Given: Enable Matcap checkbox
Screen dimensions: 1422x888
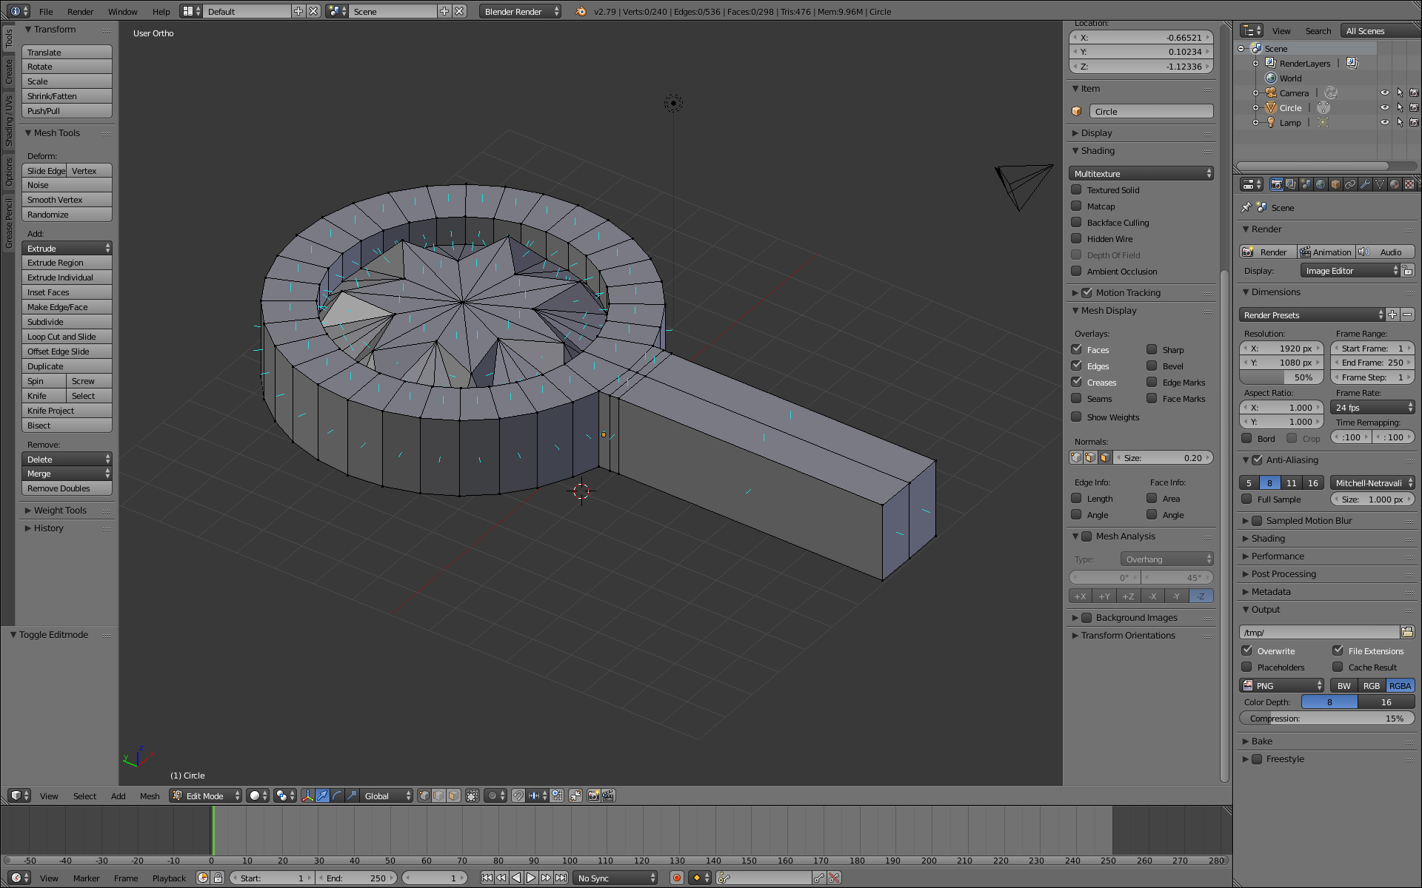Looking at the screenshot, I should tap(1076, 206).
